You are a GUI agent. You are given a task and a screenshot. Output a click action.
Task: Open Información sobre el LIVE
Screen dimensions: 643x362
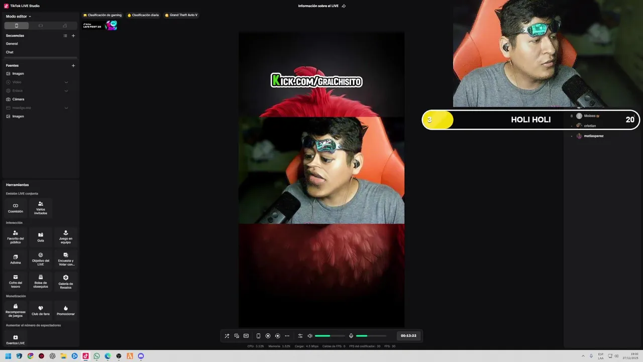coord(318,6)
